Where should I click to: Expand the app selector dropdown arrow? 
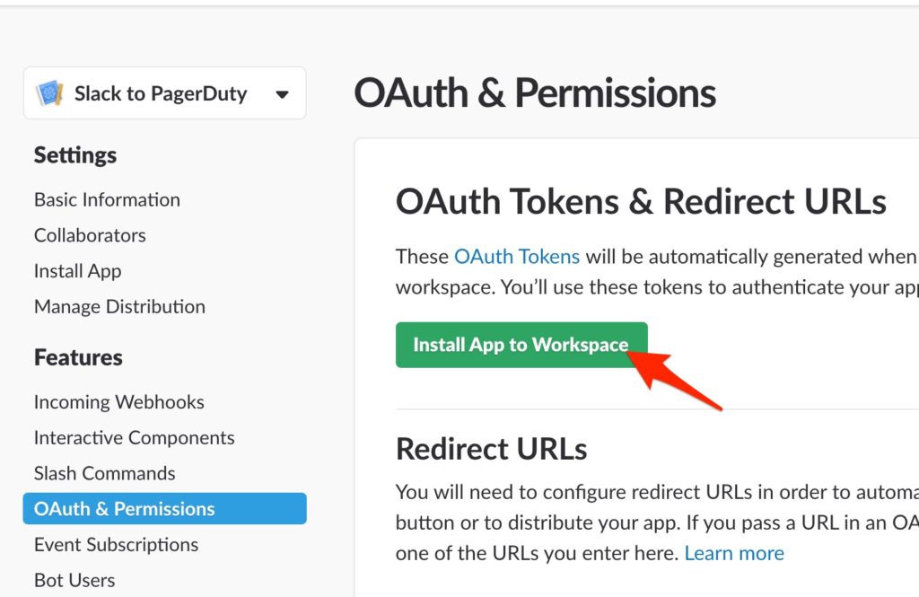pyautogui.click(x=282, y=94)
